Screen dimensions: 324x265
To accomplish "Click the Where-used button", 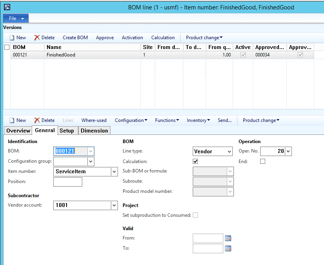I will coord(94,120).
